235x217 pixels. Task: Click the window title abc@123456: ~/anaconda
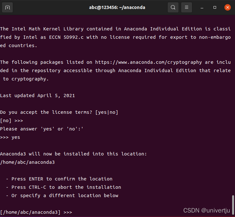pyautogui.click(x=117, y=7)
